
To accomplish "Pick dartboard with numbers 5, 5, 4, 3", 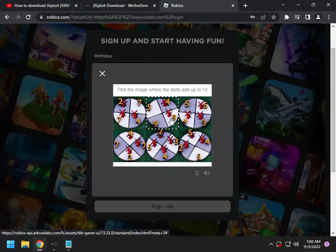I will (195, 113).
